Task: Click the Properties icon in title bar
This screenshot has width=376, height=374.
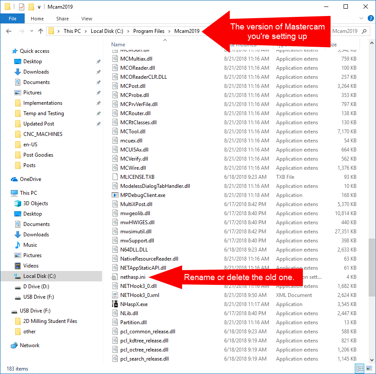Action: [22, 7]
